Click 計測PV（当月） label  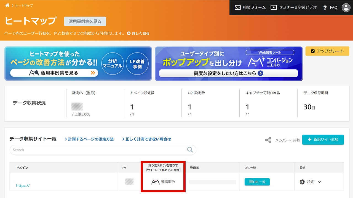click(x=84, y=93)
